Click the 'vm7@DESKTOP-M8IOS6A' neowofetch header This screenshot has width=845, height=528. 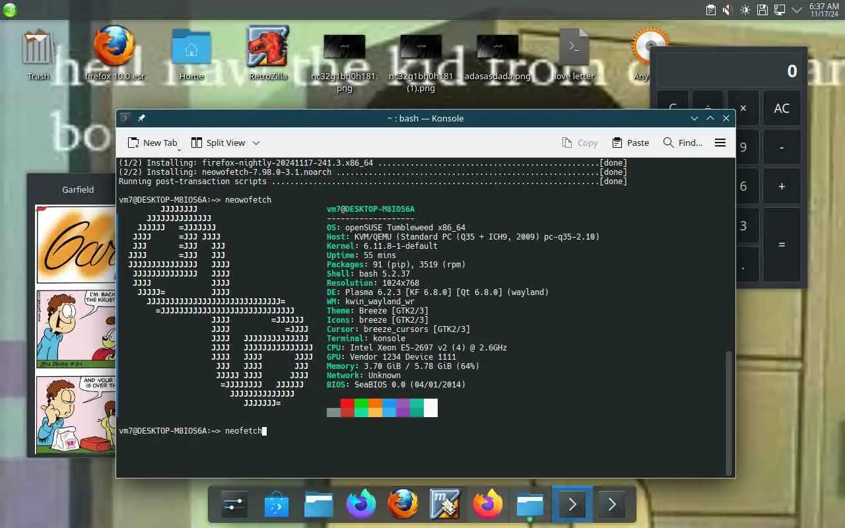370,209
